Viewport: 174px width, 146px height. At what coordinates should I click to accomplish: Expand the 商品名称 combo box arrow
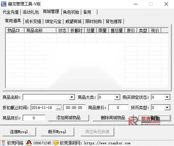pyautogui.click(x=72, y=97)
